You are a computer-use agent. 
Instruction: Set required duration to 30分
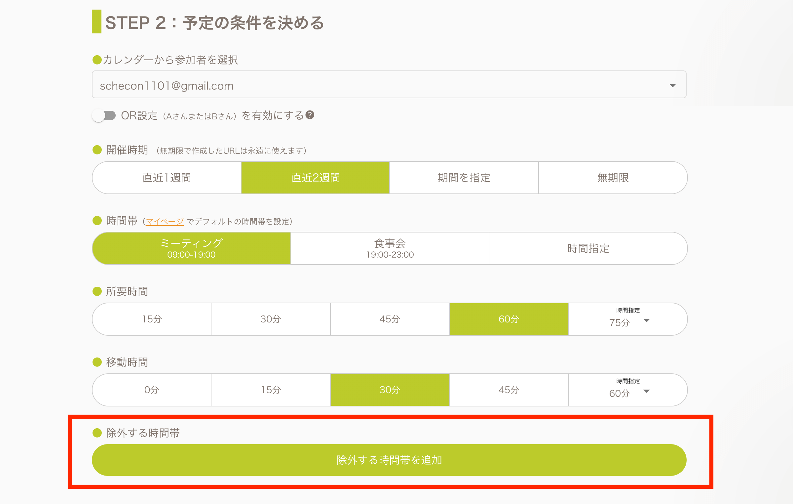pyautogui.click(x=271, y=319)
